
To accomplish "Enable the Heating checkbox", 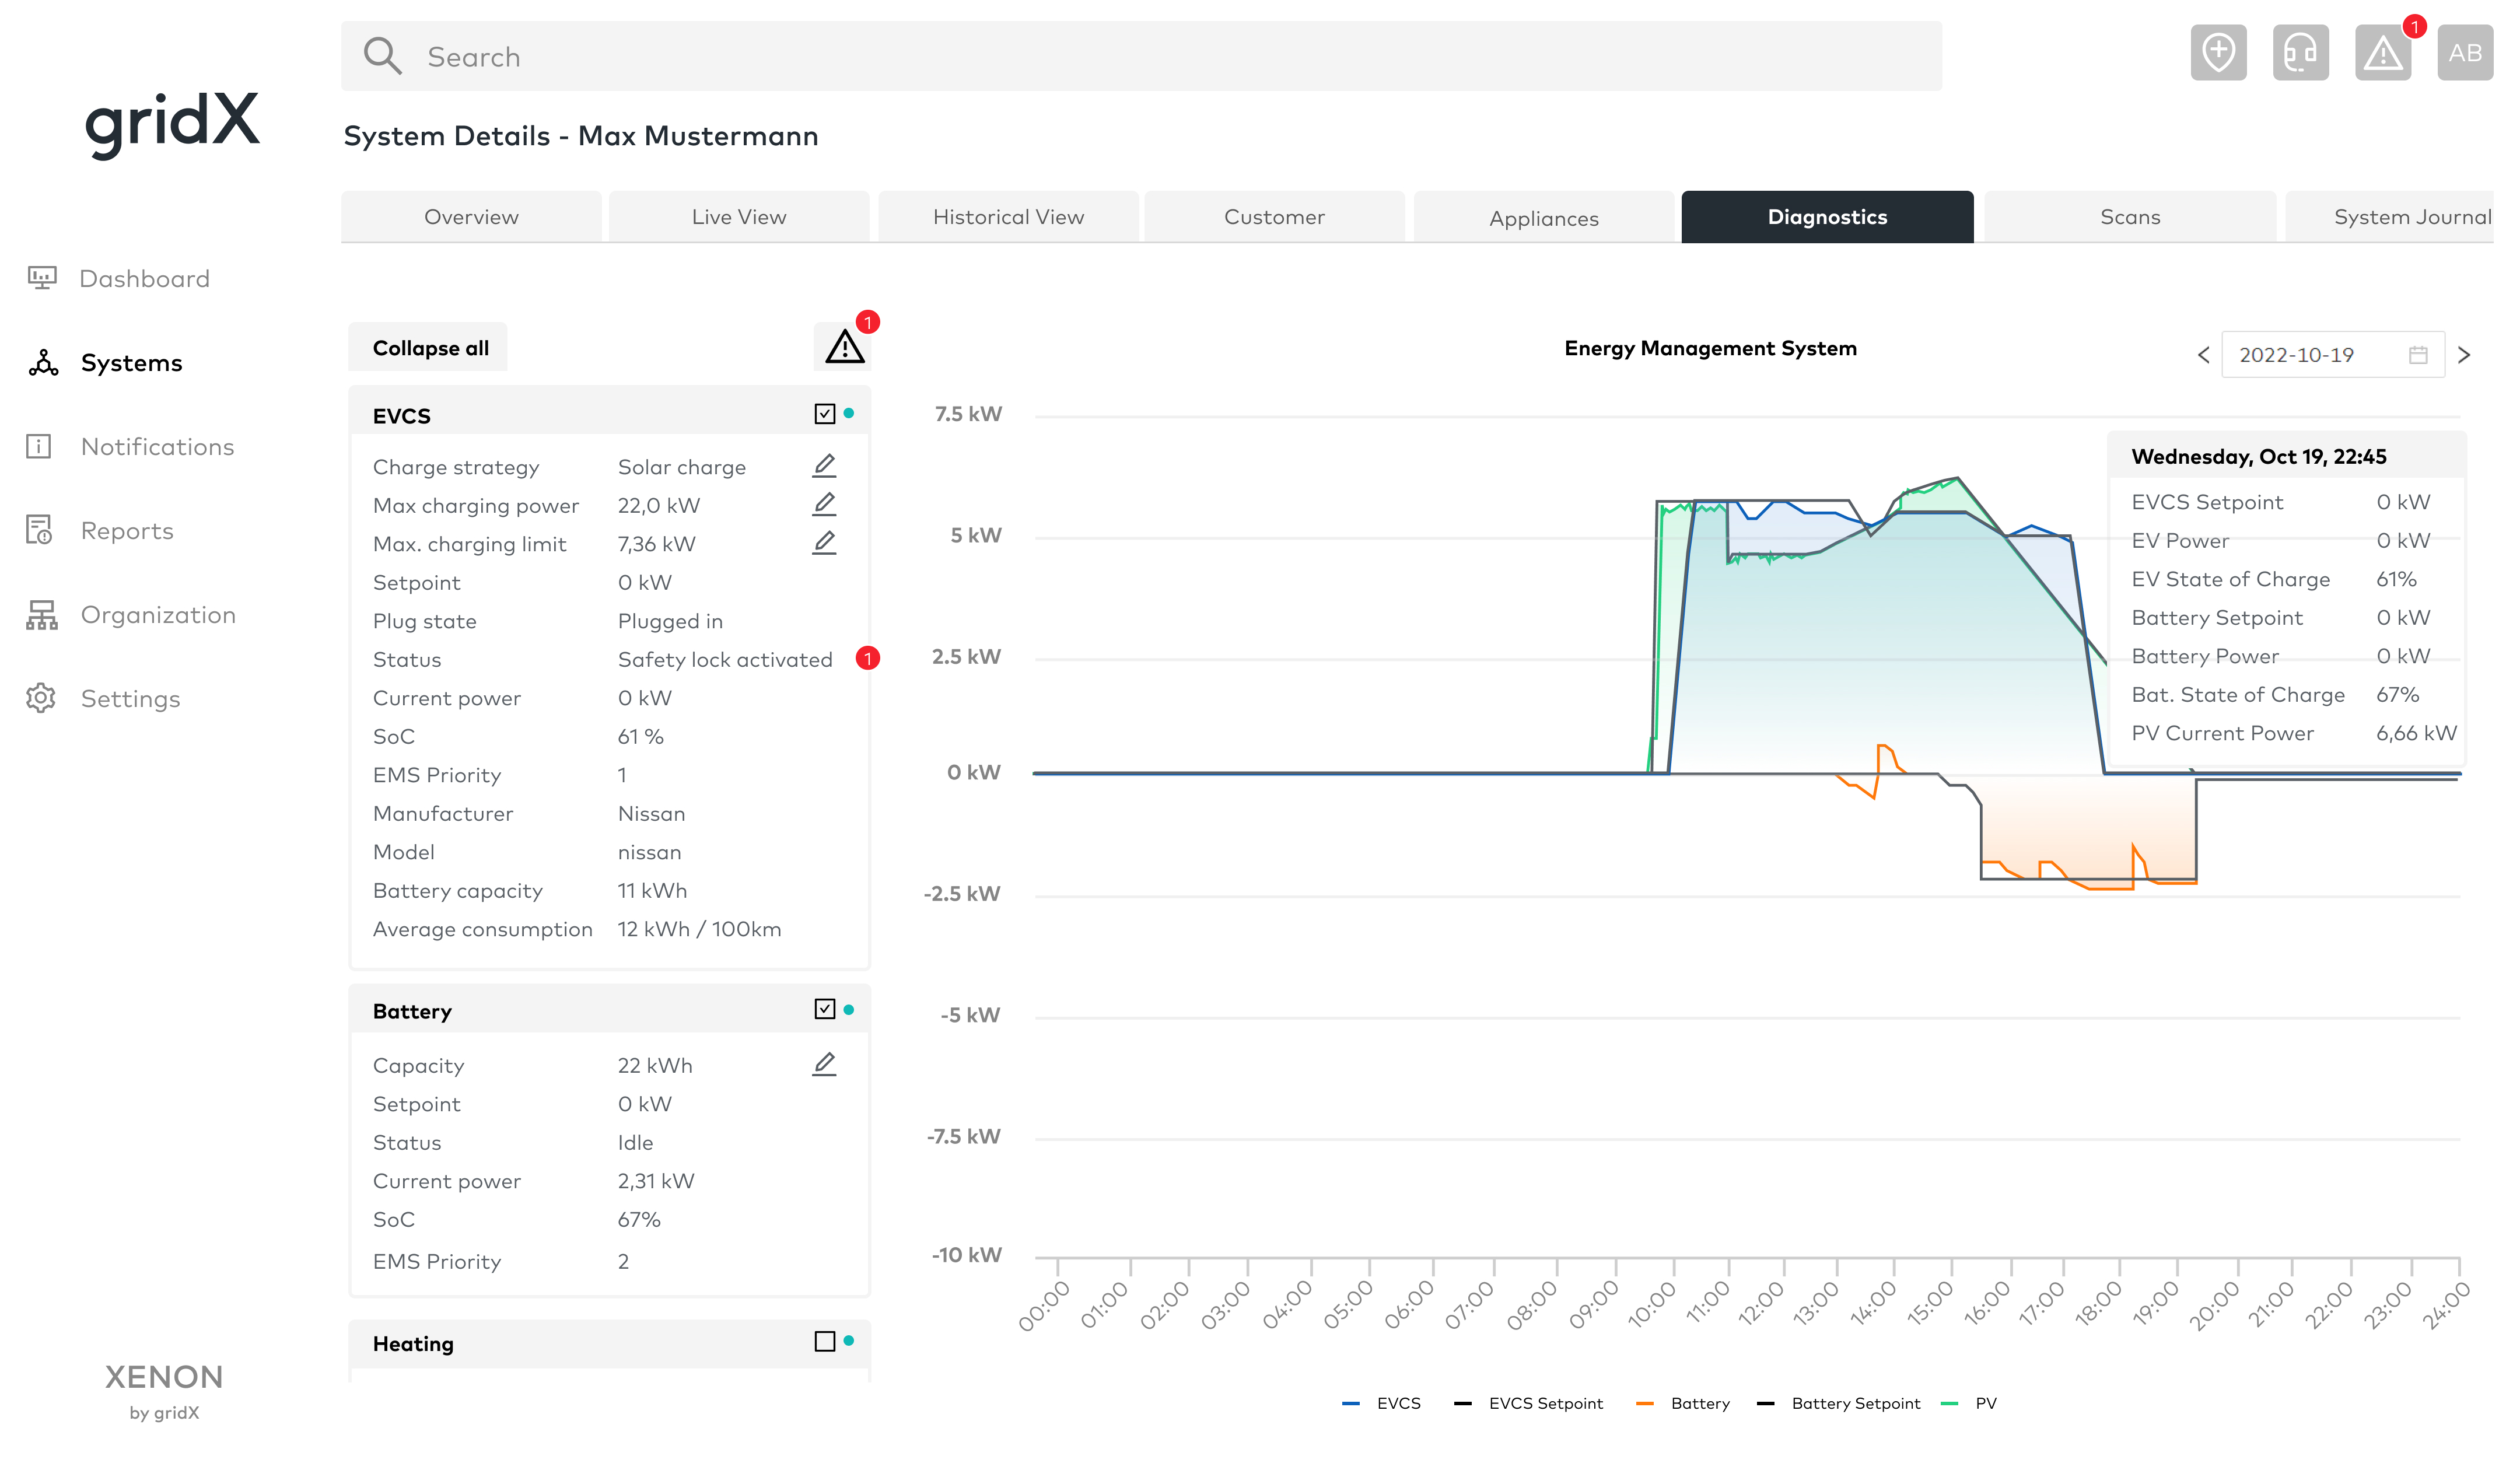I will click(824, 1342).
